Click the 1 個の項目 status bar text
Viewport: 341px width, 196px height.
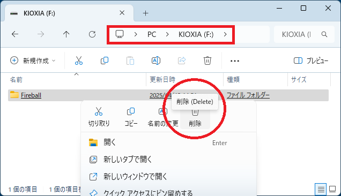pos(23,190)
